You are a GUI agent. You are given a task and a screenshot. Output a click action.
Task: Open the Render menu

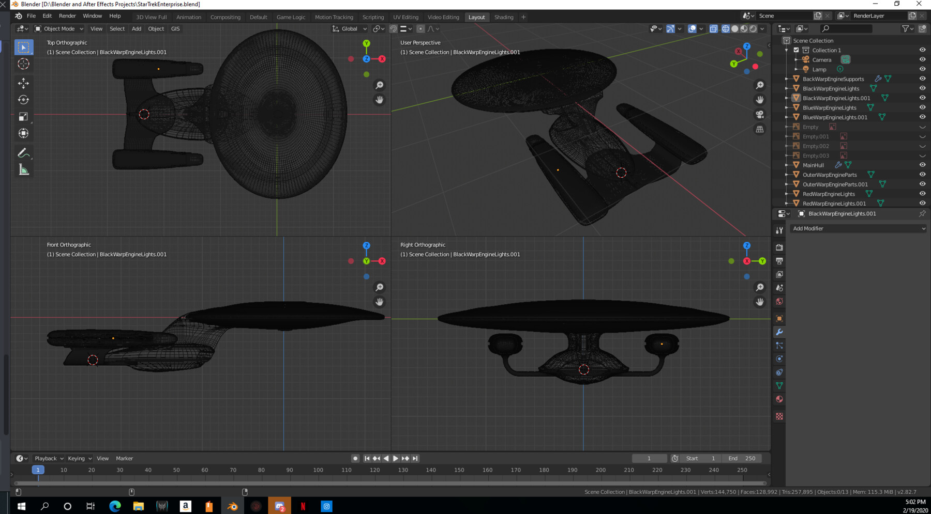tap(67, 15)
